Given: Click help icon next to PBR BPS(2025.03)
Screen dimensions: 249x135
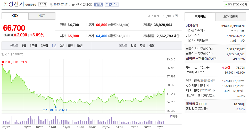Looking at the screenshot, I should pyautogui.click(x=214, y=91).
